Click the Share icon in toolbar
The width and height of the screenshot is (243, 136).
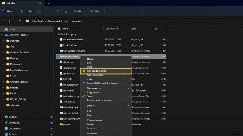(x=57, y=11)
